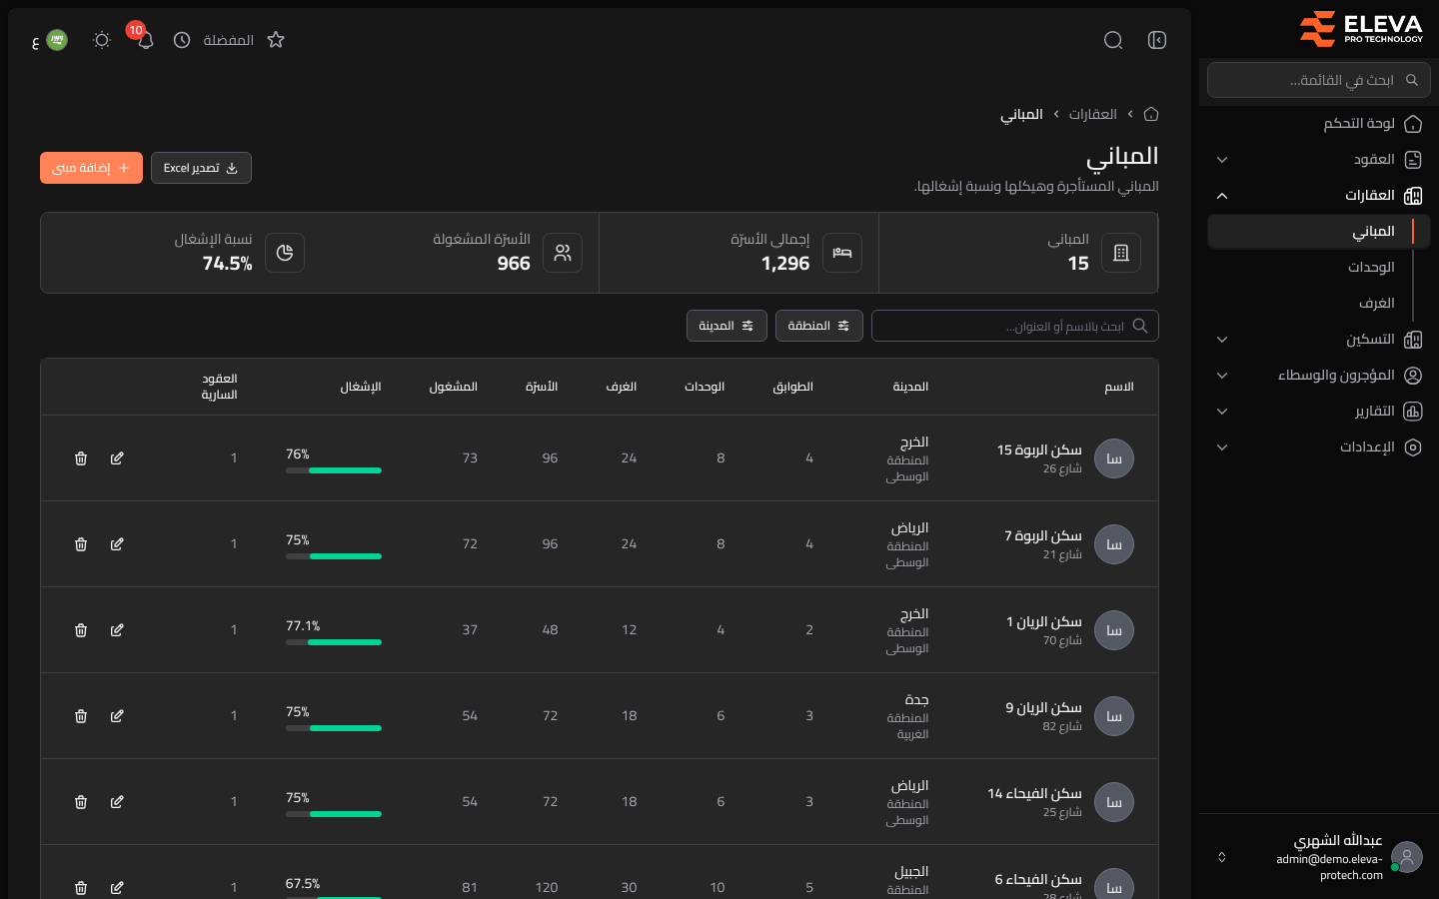This screenshot has width=1439, height=899.
Task: Click the home breadcrumb icon
Action: [1151, 114]
